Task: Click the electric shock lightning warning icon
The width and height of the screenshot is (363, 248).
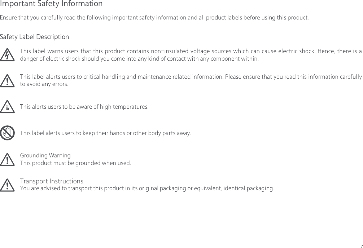Action: tap(7, 55)
